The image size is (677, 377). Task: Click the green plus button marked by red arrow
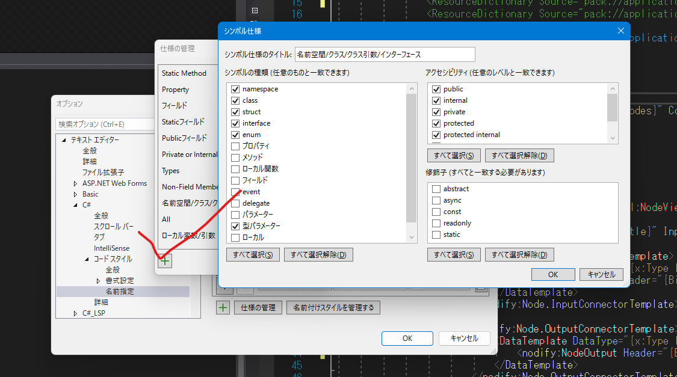click(x=164, y=260)
